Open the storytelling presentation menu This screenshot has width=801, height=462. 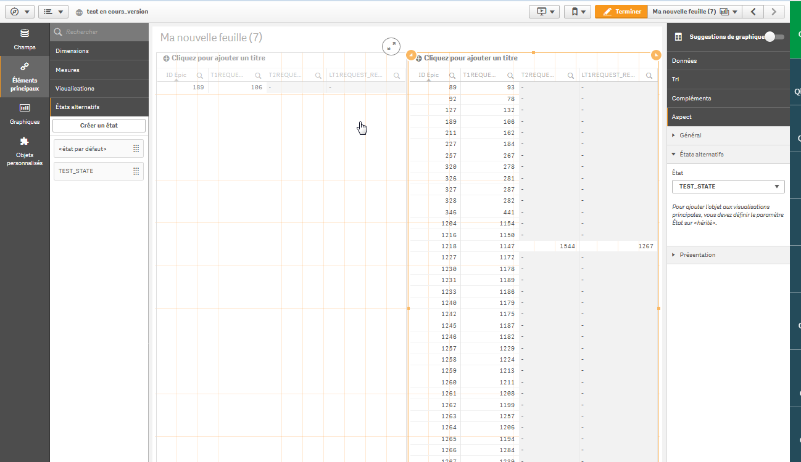(544, 12)
